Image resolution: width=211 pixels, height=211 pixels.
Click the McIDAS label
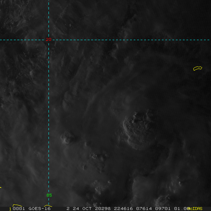click(x=195, y=209)
